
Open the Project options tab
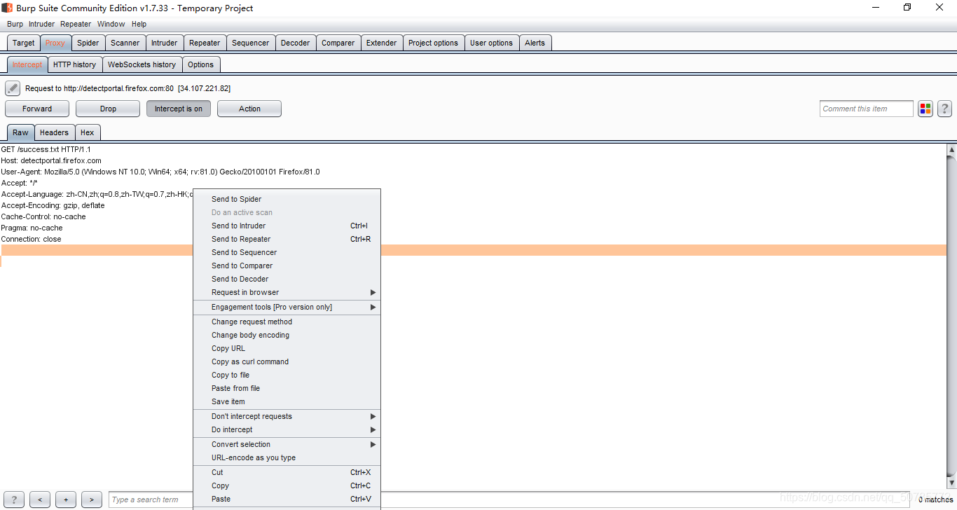[x=433, y=43]
